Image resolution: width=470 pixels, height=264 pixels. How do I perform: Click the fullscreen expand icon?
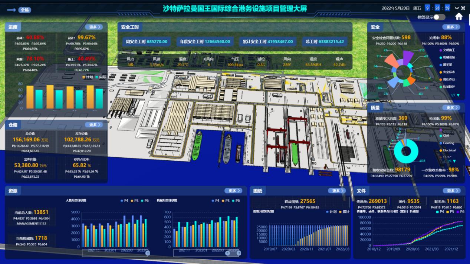[x=464, y=8]
